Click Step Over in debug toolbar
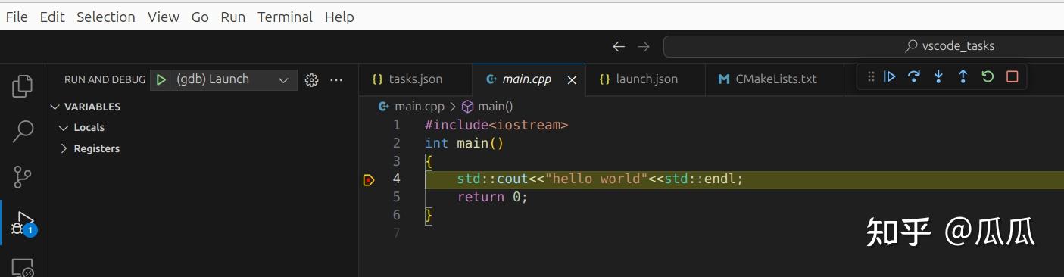1064x277 pixels. 914,76
